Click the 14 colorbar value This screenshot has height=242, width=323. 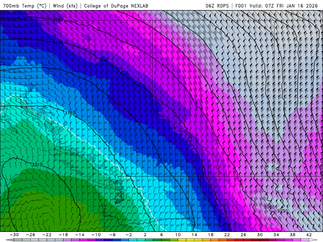pos(194,235)
